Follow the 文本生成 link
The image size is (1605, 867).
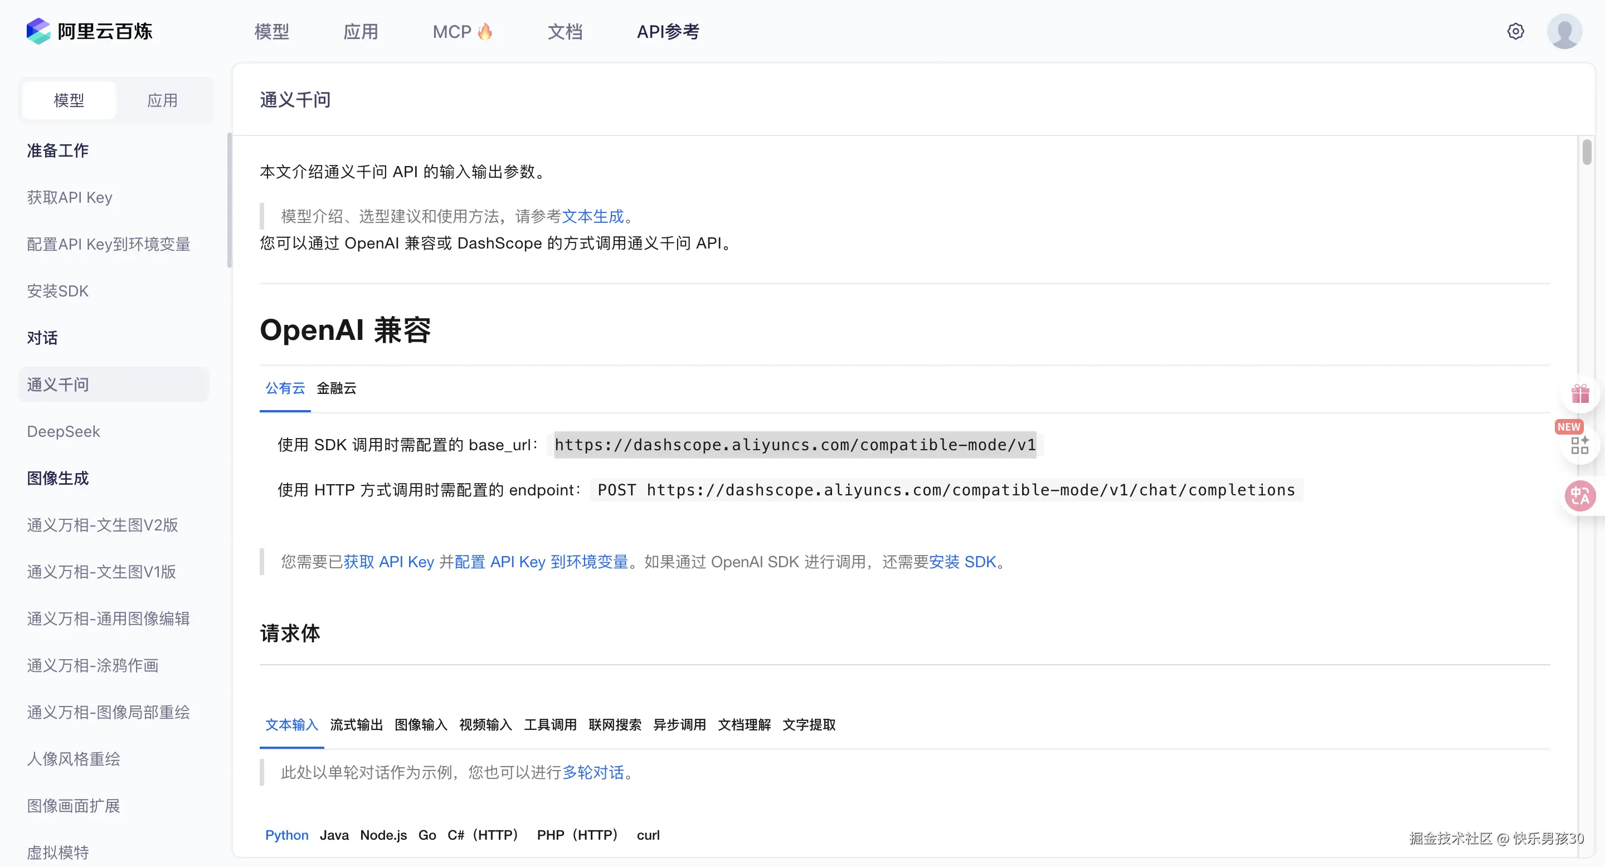pos(592,216)
